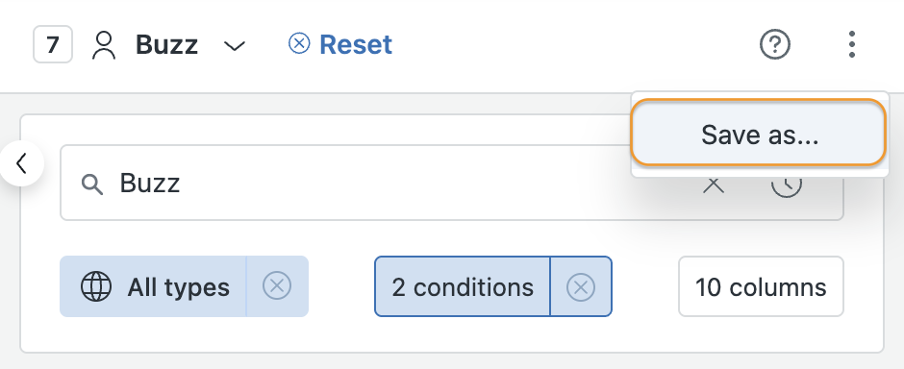Click the circled X icon before Reset
Viewport: 904px width, 369px height.
[x=299, y=44]
